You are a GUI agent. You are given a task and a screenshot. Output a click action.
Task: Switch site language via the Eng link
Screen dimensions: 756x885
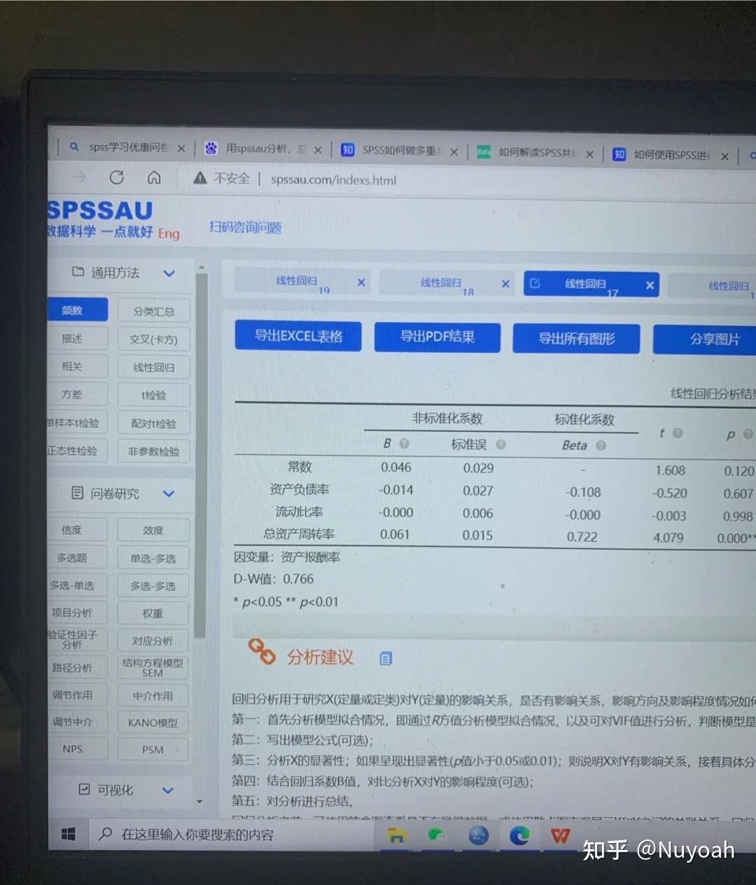(168, 234)
